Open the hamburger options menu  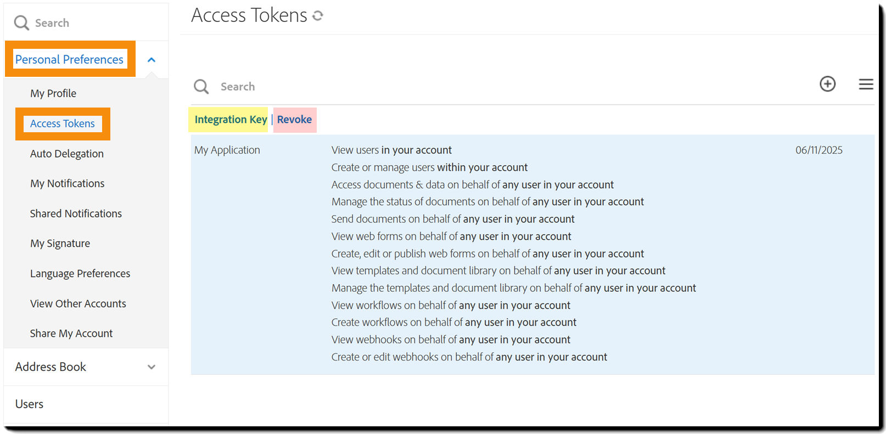click(x=866, y=84)
